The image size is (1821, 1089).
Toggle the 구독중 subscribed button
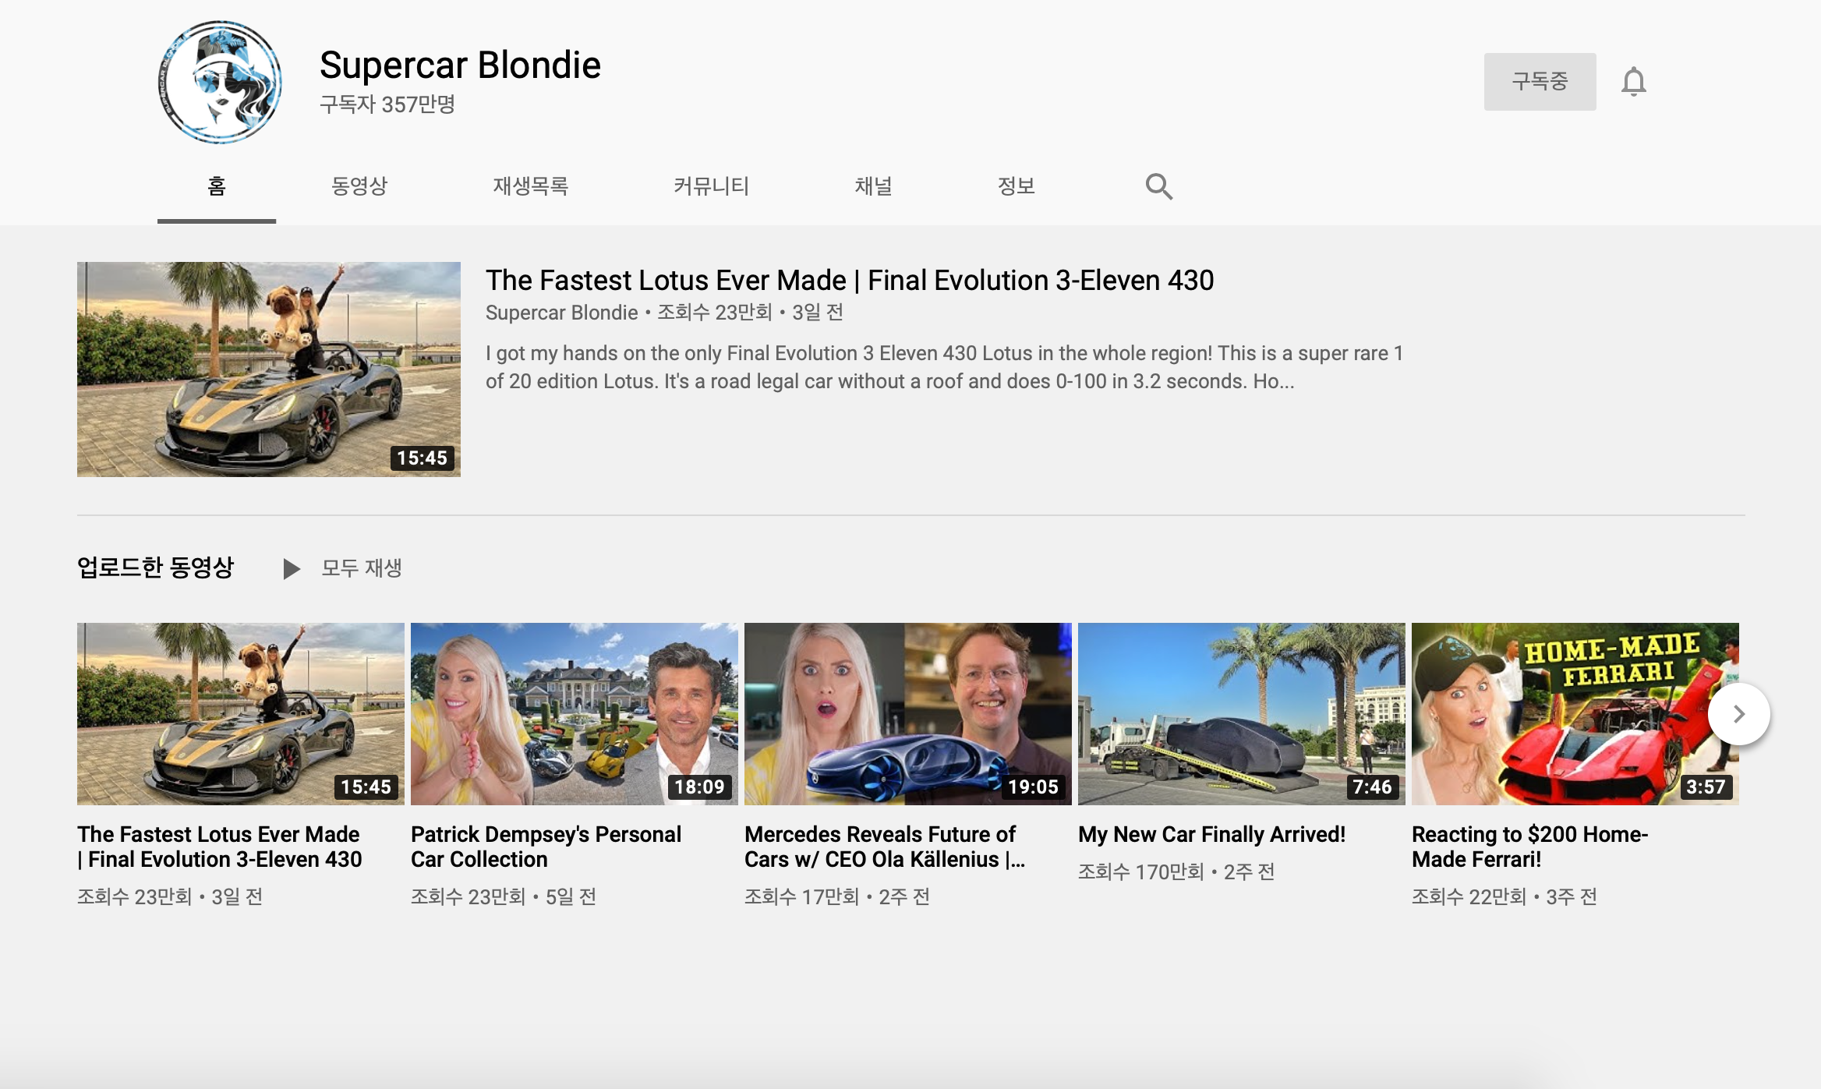1539,82
